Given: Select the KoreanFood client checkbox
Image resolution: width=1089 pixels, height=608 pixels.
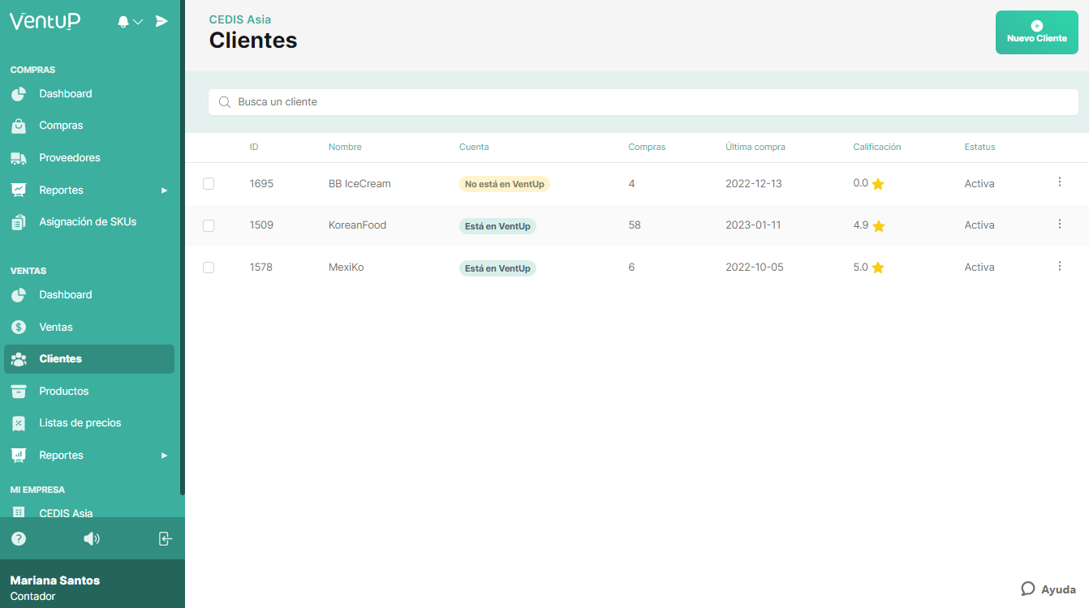Looking at the screenshot, I should coord(209,225).
